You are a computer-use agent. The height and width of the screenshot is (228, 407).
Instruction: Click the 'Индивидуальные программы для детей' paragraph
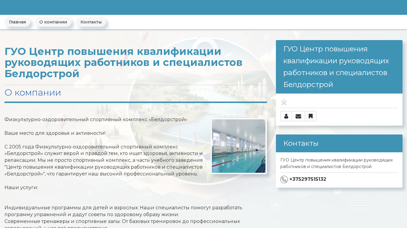click(123, 211)
